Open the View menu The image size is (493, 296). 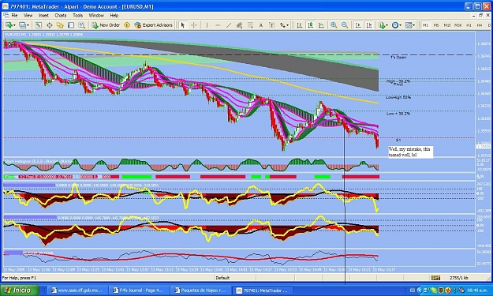click(x=28, y=16)
